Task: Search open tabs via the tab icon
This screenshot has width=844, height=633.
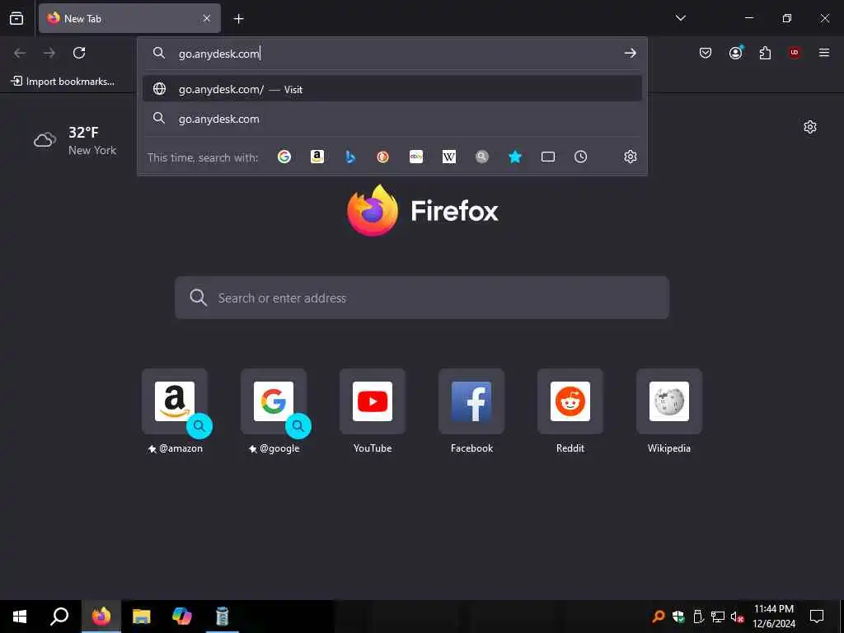Action: point(548,157)
